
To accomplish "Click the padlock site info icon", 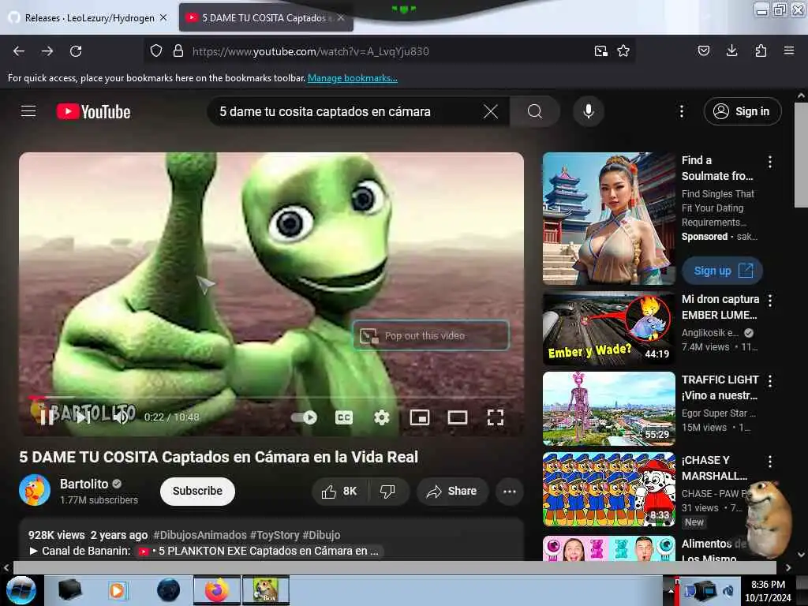I will tap(178, 51).
